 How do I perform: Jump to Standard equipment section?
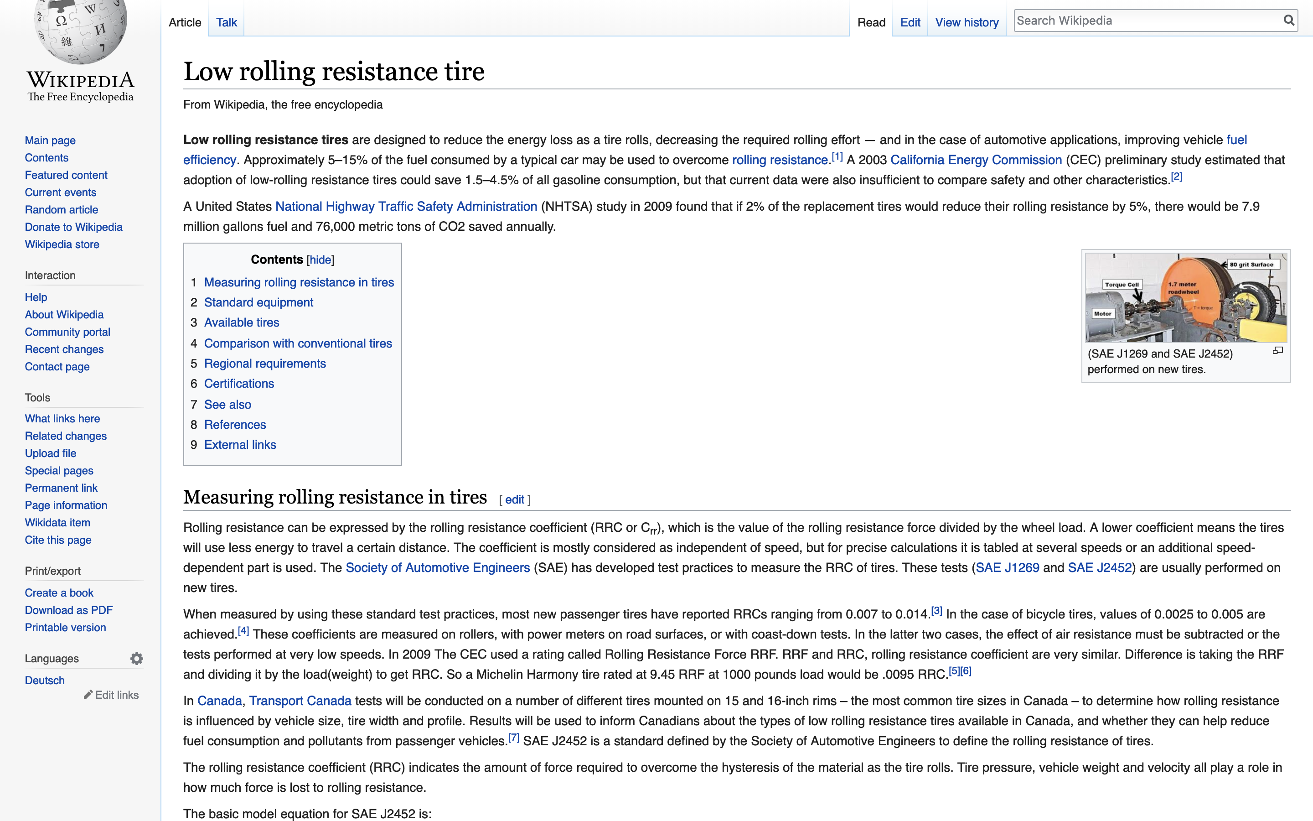259,302
